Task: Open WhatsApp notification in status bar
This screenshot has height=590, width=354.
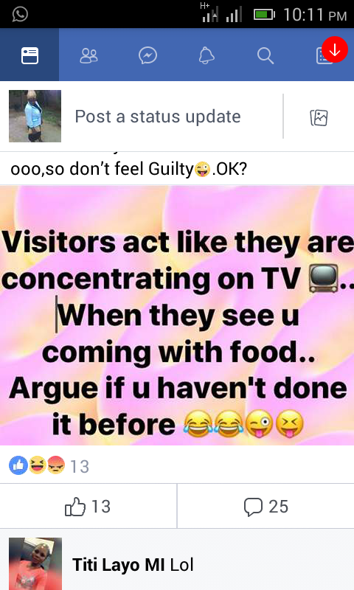Action: click(x=20, y=14)
